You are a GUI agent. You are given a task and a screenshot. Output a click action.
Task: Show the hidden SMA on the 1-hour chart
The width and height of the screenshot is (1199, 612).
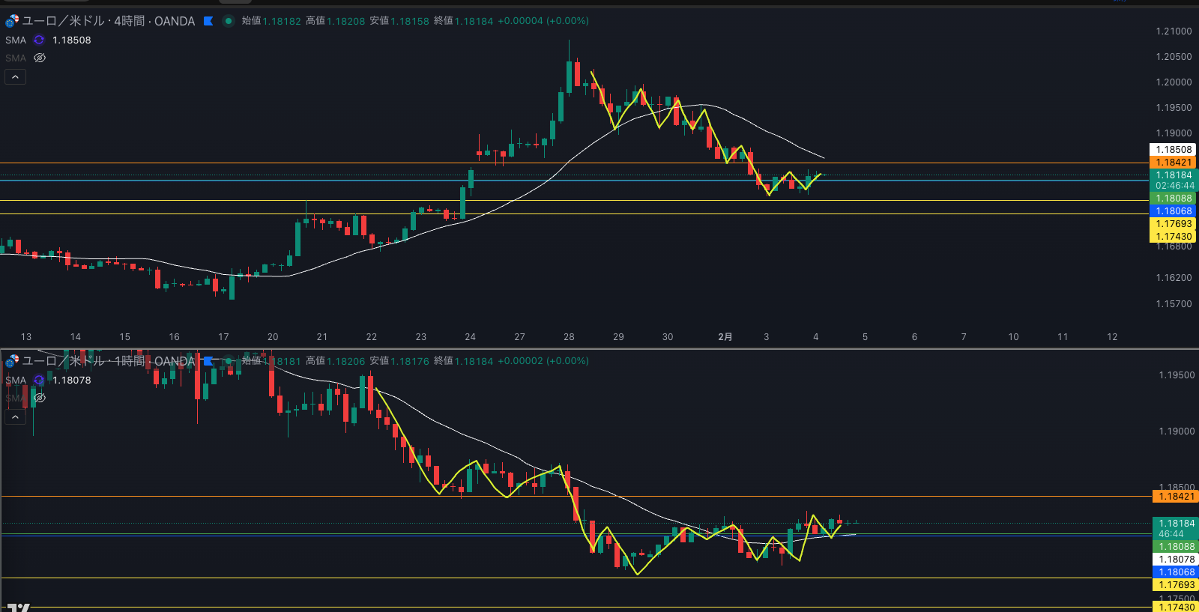pos(40,398)
